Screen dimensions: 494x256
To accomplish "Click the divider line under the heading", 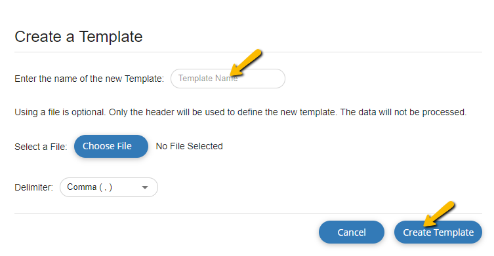I will tap(248, 52).
